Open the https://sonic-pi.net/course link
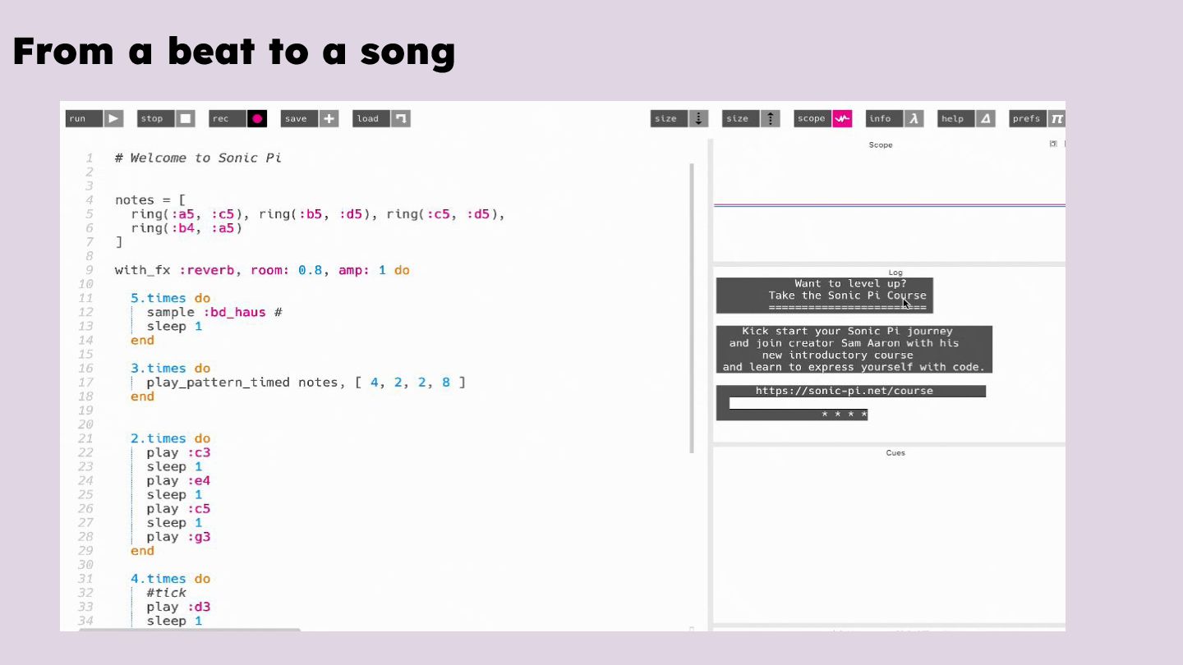 click(x=844, y=391)
